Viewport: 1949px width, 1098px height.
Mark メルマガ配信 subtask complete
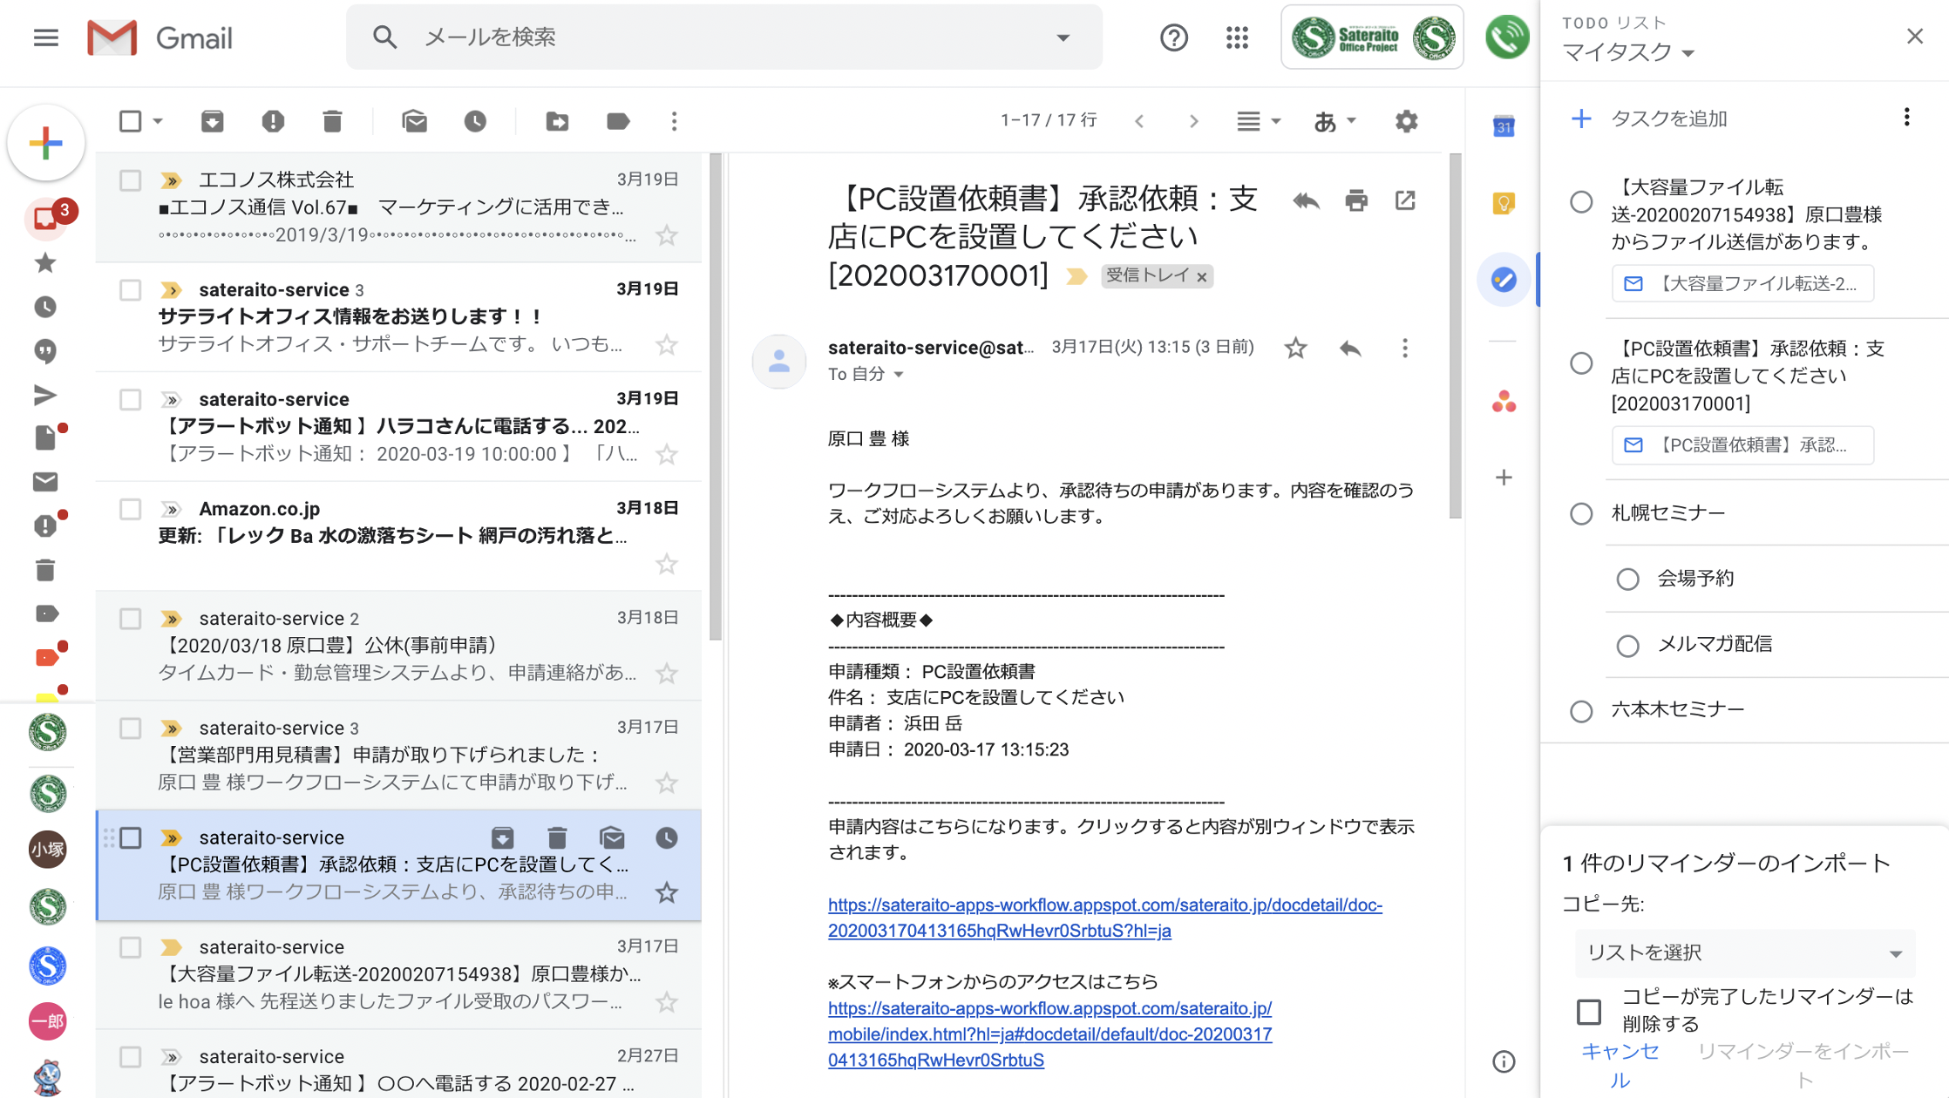coord(1627,646)
